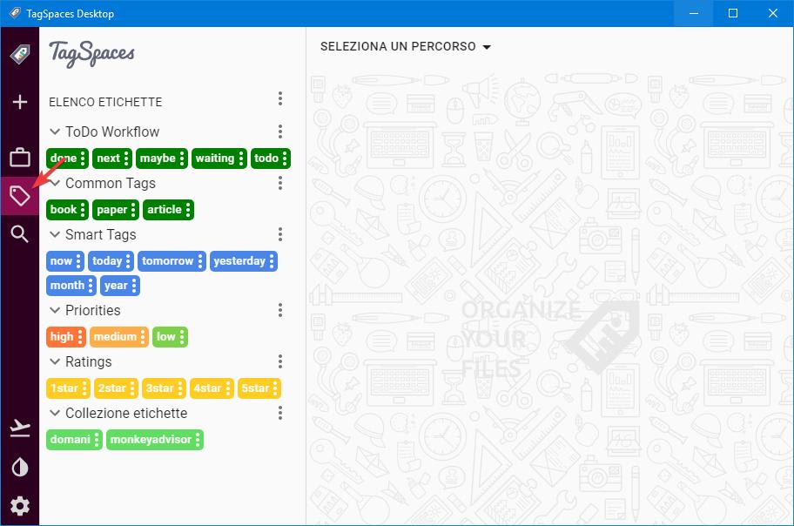Open the Ratings group options menu
This screenshot has height=526, width=794.
pos(280,361)
